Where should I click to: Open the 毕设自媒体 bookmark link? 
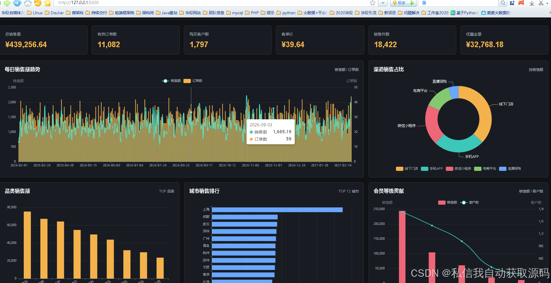tap(12, 13)
